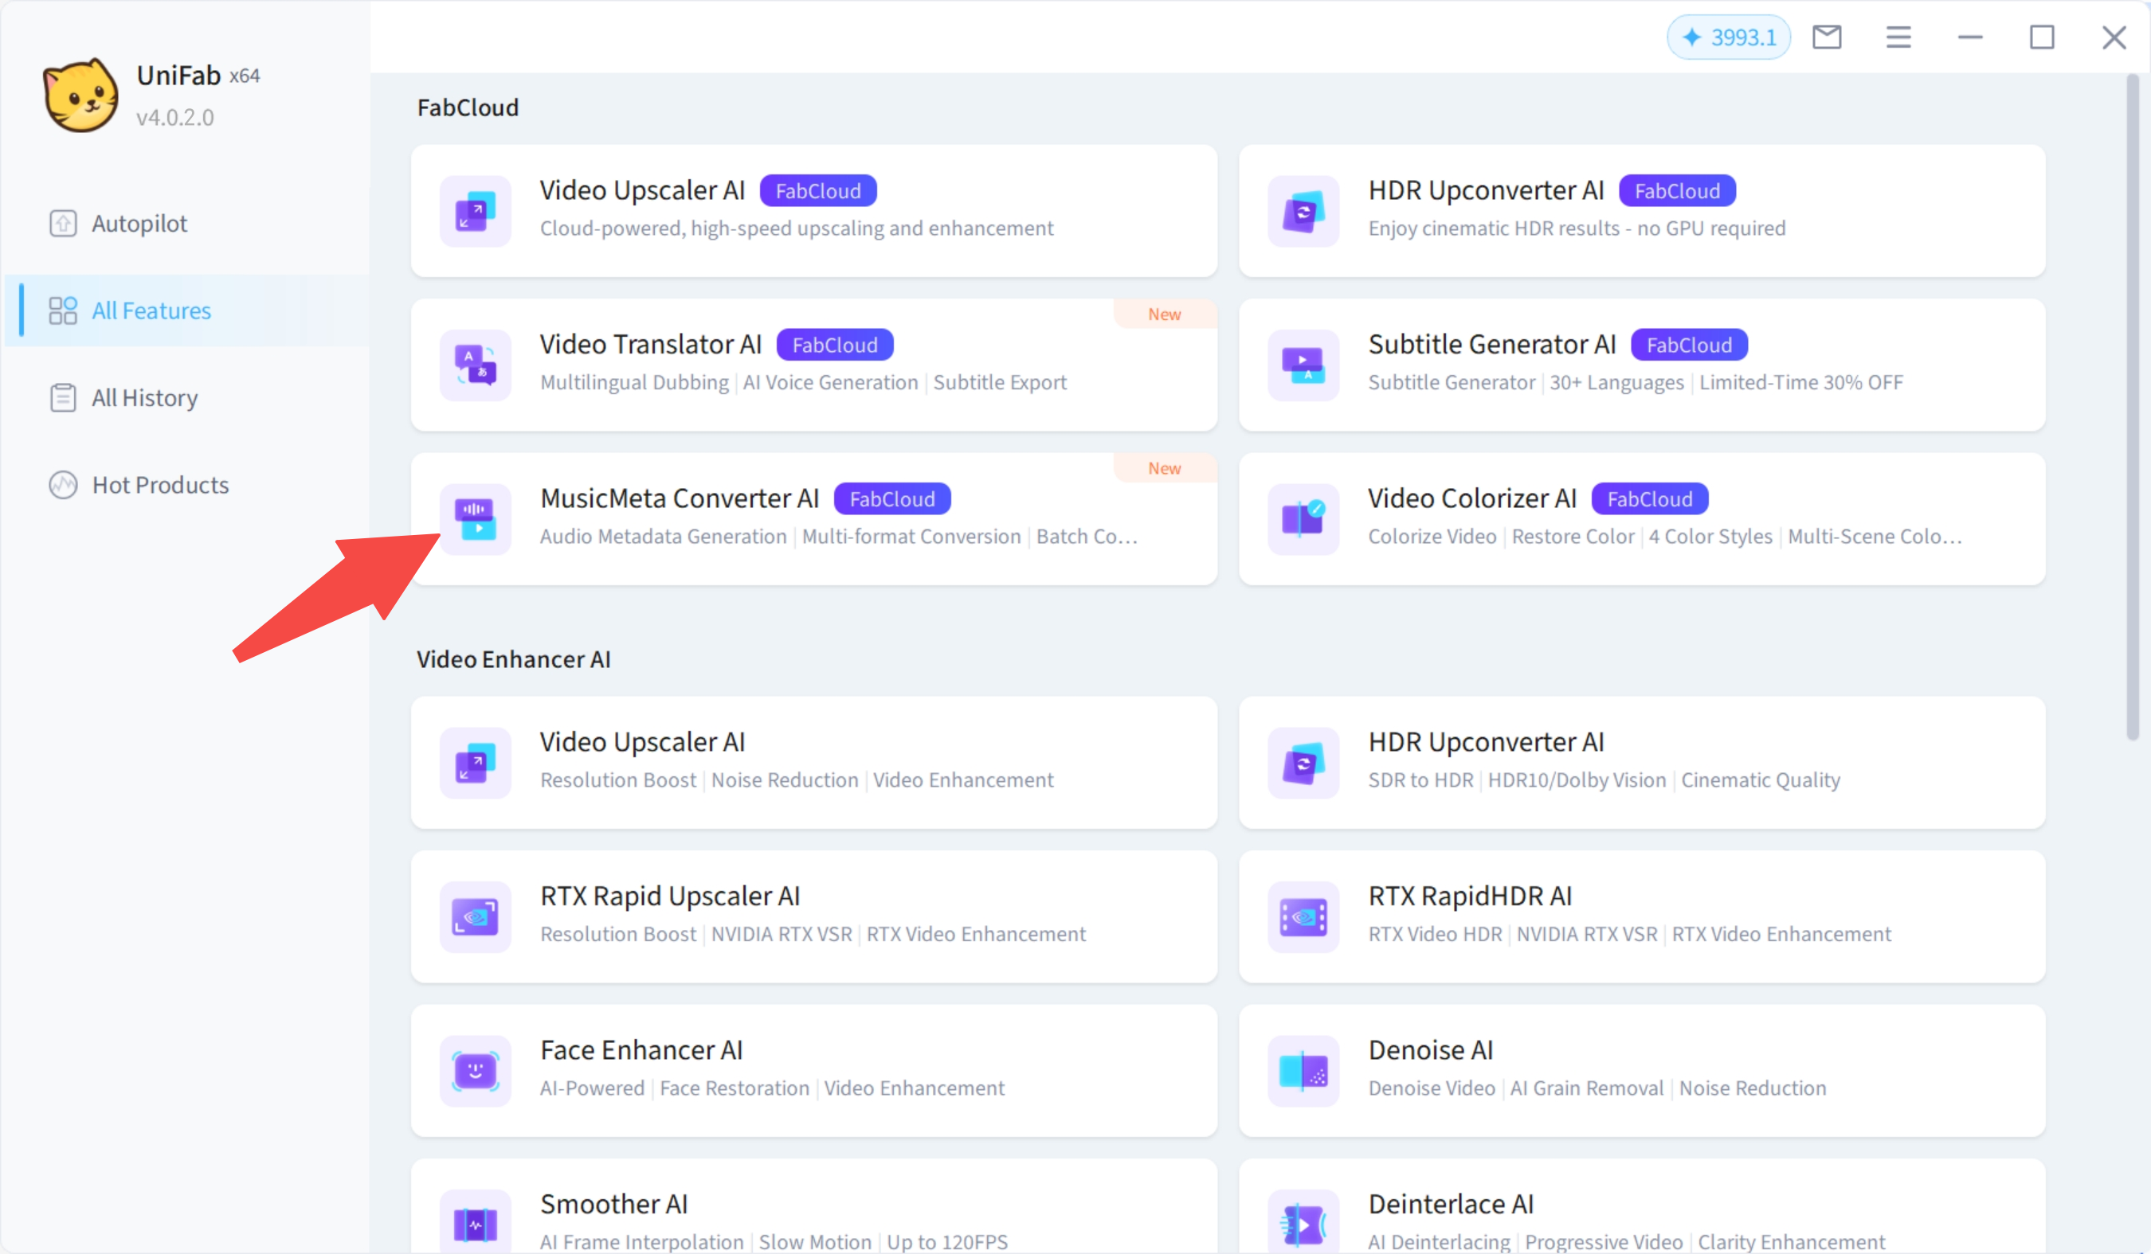Click the 3993.1 credits badge
The height and width of the screenshot is (1254, 2151).
tap(1729, 37)
